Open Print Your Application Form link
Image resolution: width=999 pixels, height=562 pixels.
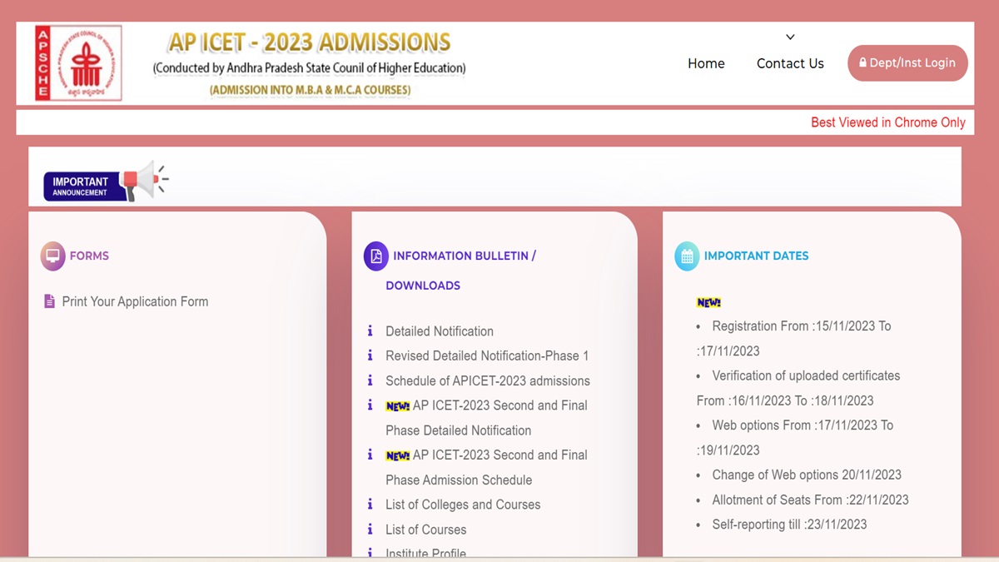click(x=135, y=301)
